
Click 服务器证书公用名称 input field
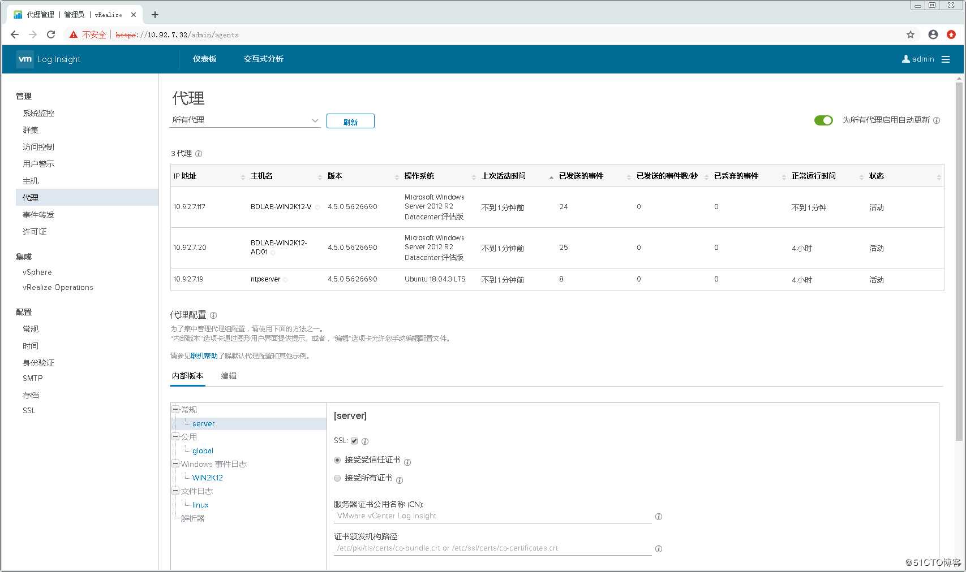tap(493, 516)
